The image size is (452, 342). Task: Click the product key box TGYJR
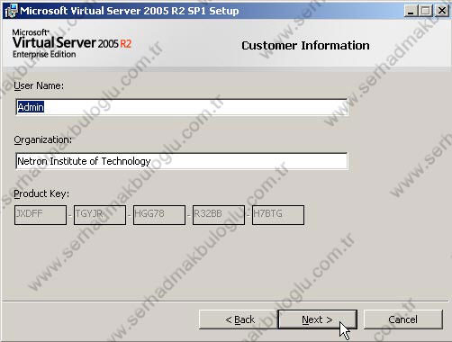click(x=100, y=215)
